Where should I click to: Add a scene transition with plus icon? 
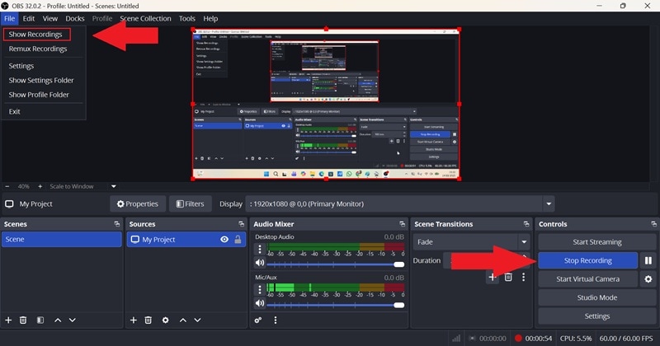point(492,277)
